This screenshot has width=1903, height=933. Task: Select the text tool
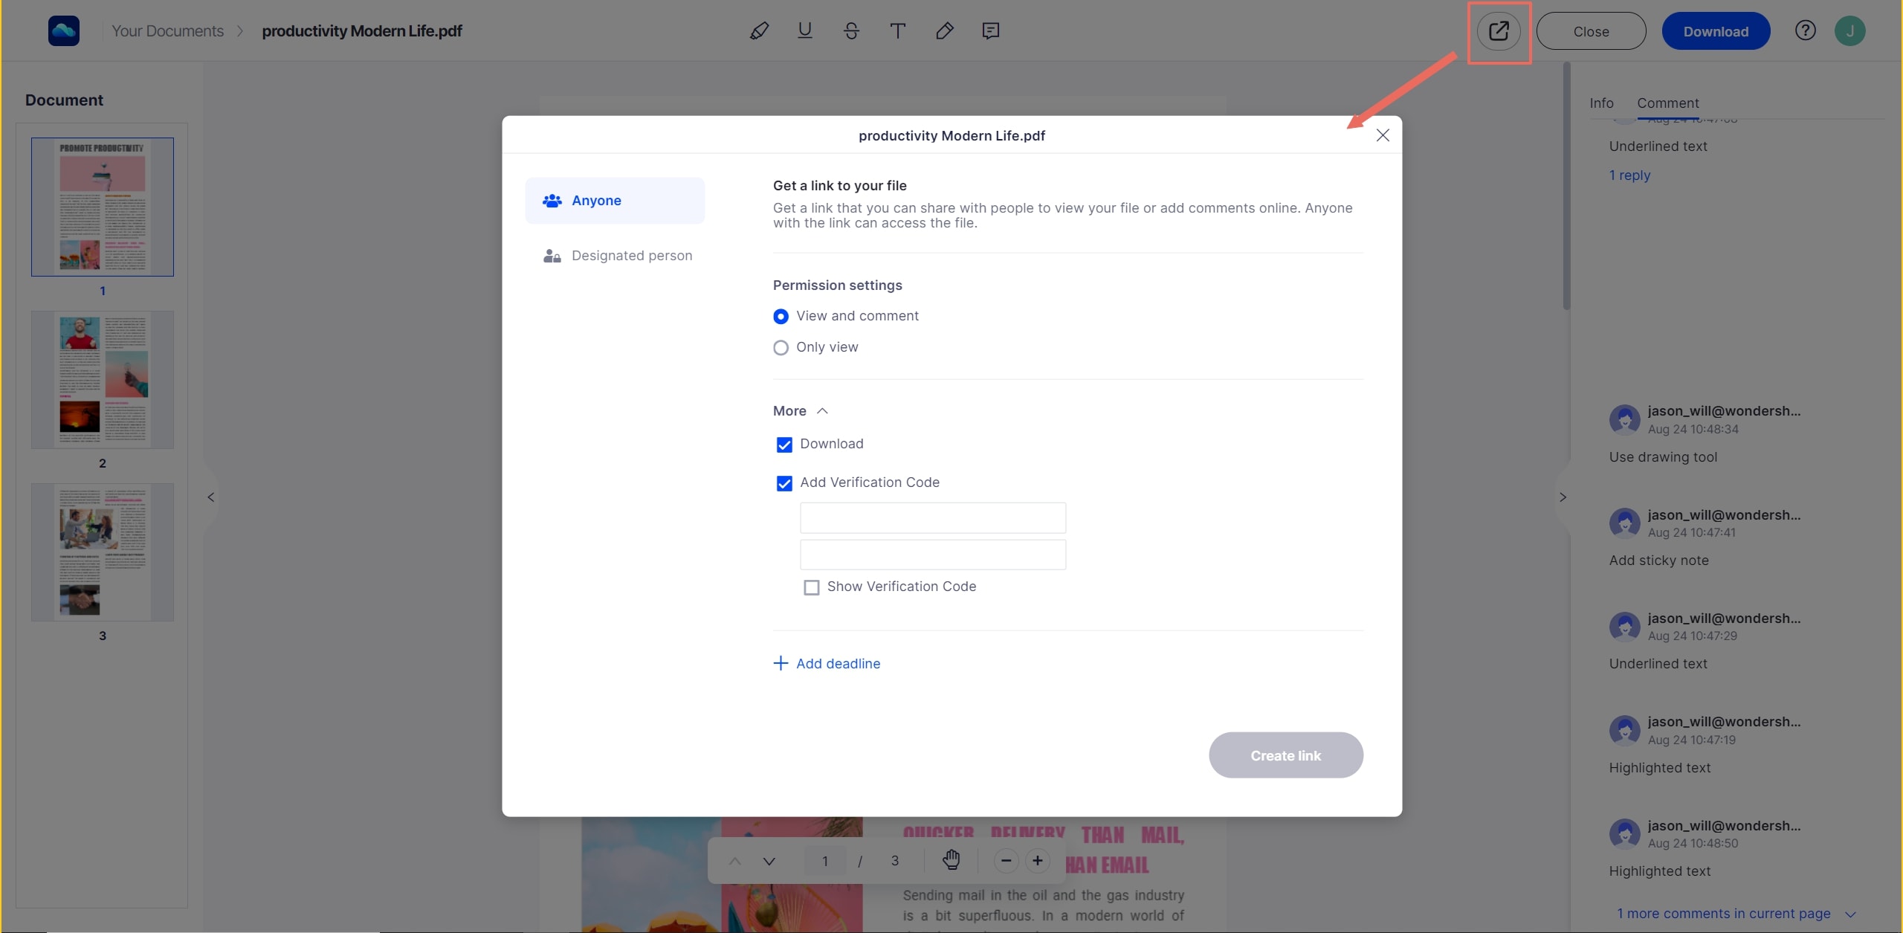coord(898,31)
